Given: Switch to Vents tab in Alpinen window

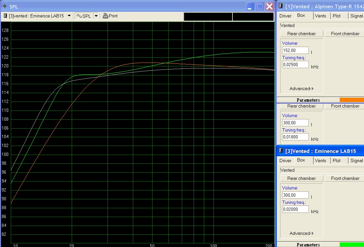Looking at the screenshot, I should coord(320,16).
